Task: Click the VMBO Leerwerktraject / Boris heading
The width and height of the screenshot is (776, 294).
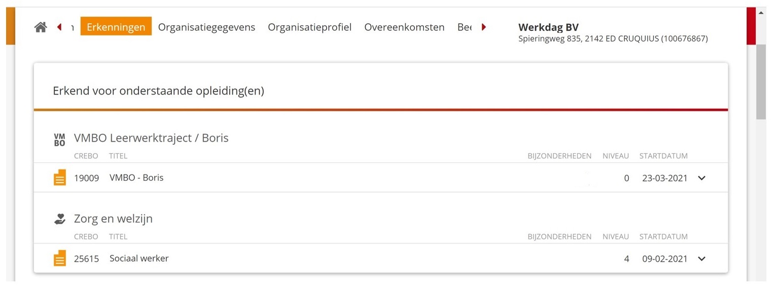Action: 151,138
